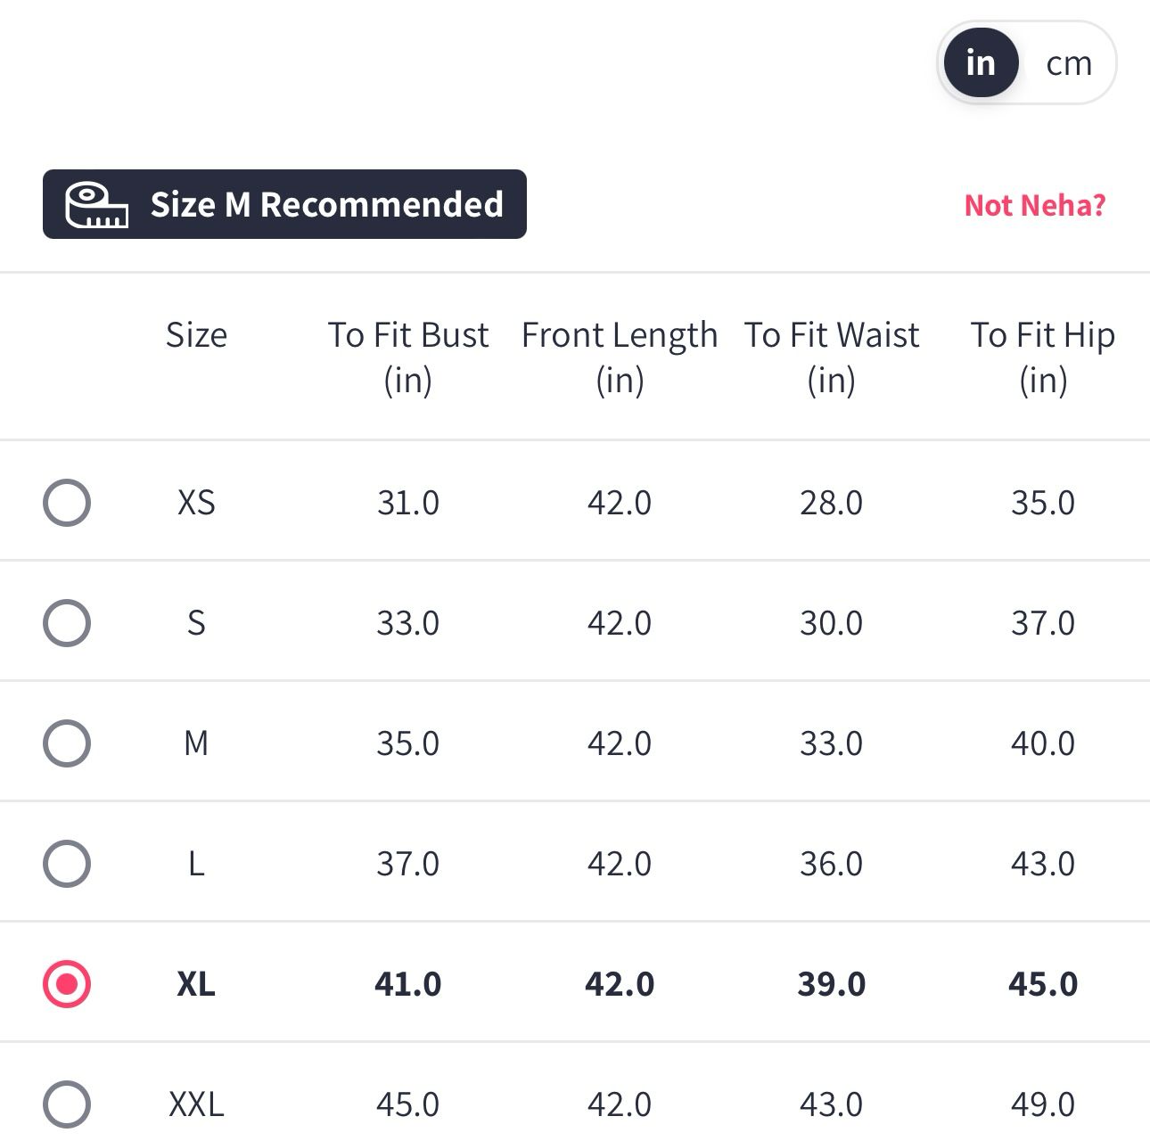Viewport: 1150px width, 1141px height.
Task: Click the XL size label
Action: [196, 984]
